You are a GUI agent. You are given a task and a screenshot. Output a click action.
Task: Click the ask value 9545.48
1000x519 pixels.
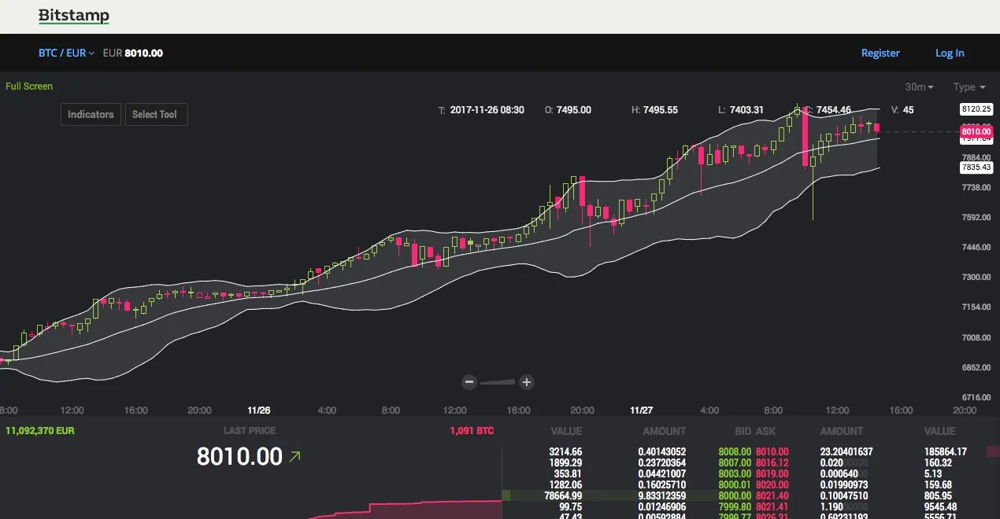(939, 507)
